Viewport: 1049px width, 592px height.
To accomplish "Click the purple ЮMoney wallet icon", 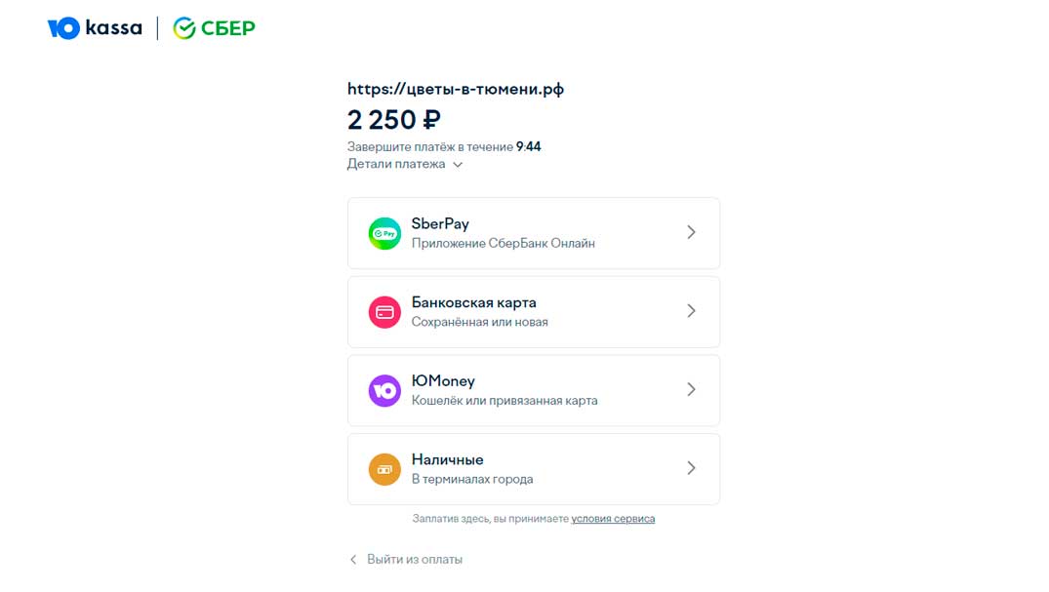I will [384, 390].
